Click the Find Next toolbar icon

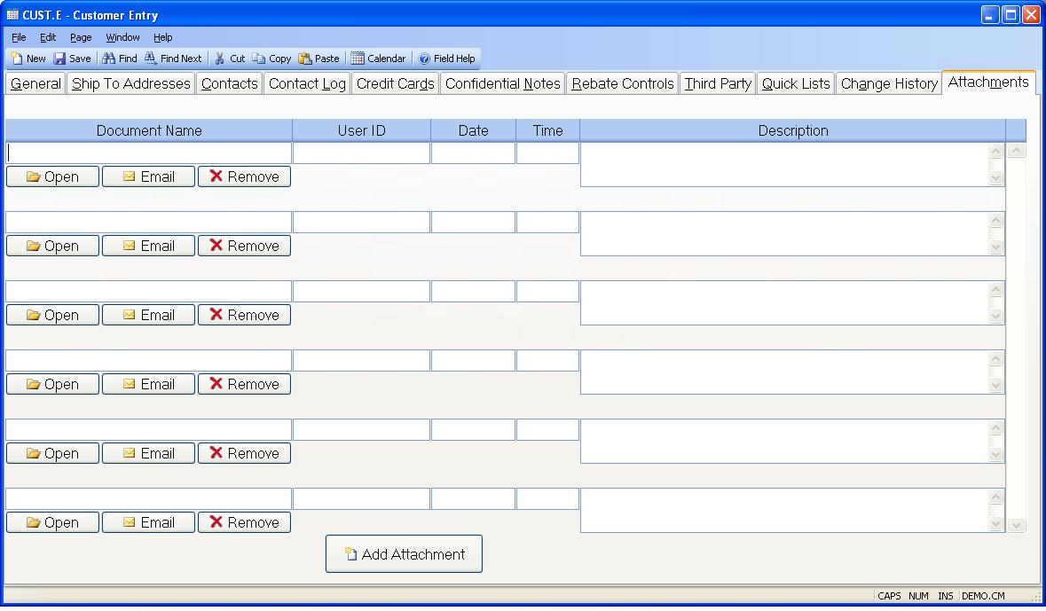(x=152, y=59)
